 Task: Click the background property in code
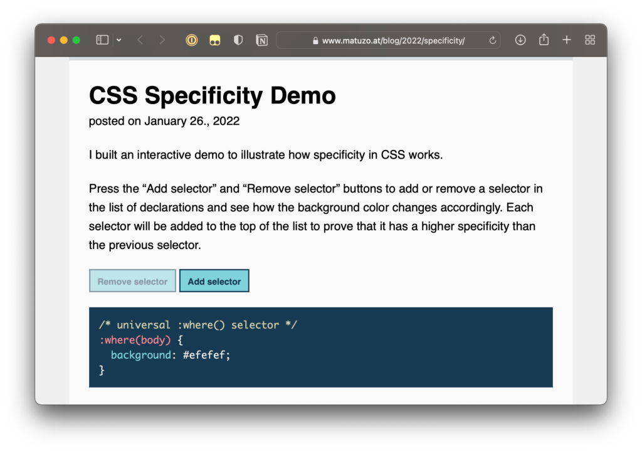141,355
